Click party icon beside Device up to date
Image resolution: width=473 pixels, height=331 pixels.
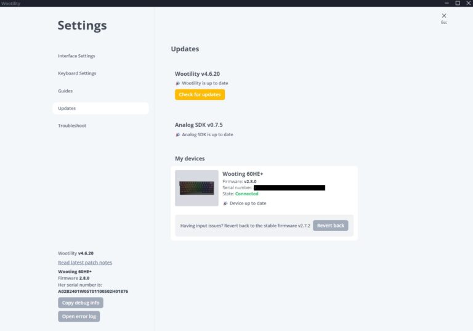(225, 203)
